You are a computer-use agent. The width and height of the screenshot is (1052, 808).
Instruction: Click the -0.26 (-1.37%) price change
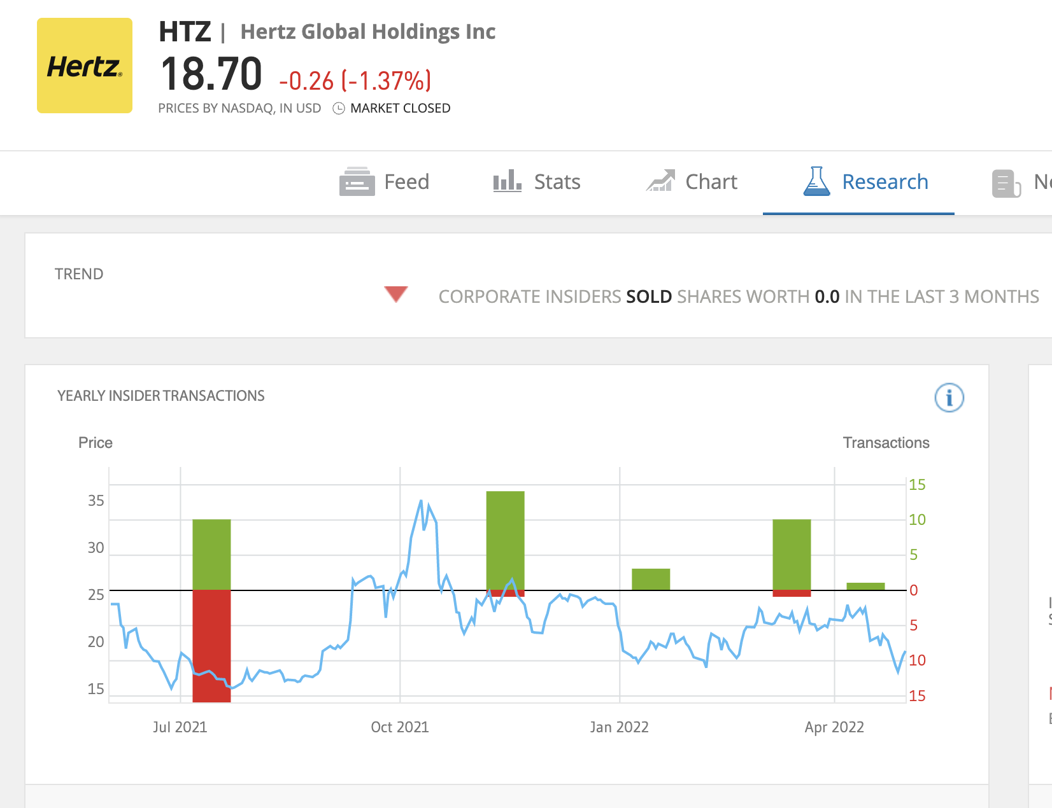(x=355, y=81)
